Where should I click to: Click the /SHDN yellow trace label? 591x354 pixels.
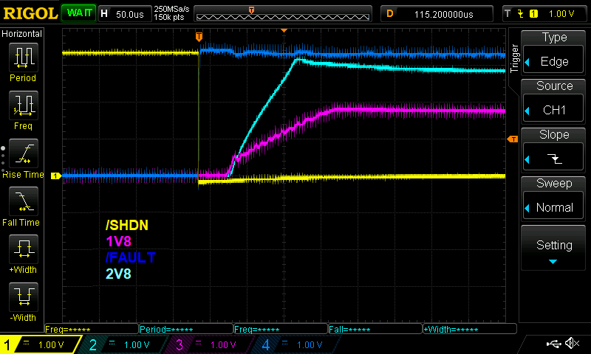[x=126, y=226]
